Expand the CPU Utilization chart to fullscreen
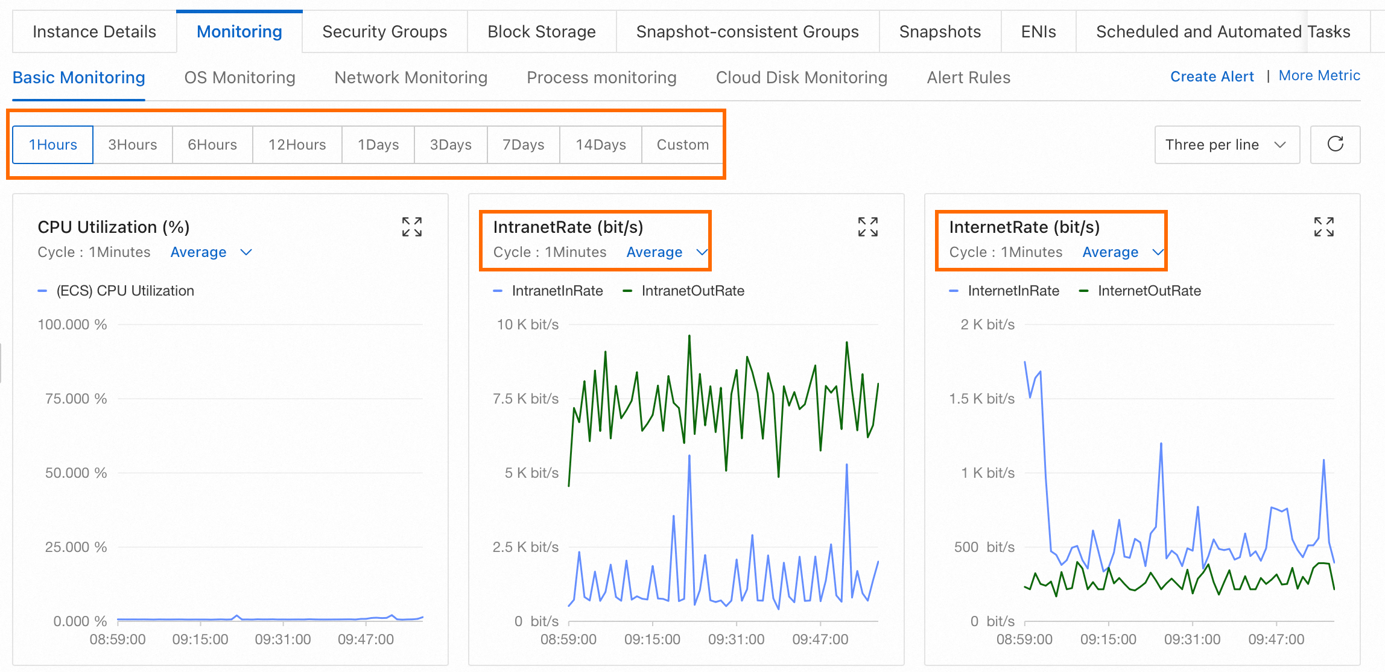This screenshot has width=1385, height=672. pyautogui.click(x=412, y=227)
